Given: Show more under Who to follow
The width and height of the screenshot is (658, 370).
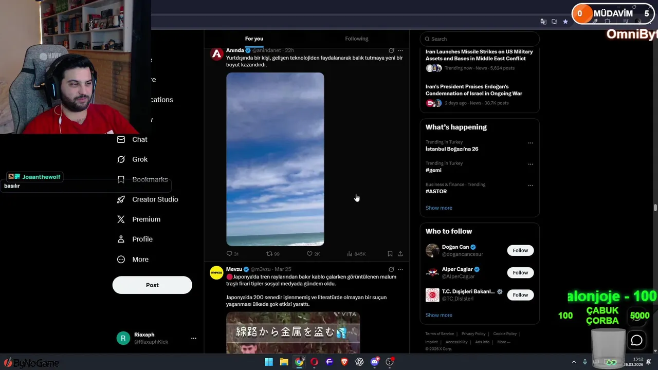Looking at the screenshot, I should coord(439,315).
